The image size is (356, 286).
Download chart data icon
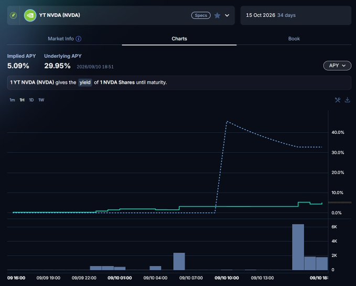(x=348, y=100)
